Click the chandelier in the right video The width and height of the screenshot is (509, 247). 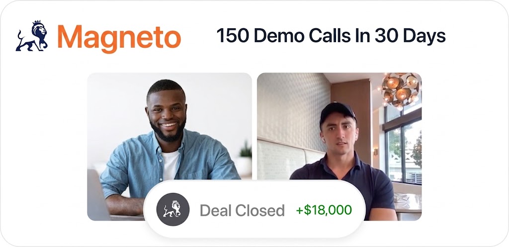400,90
